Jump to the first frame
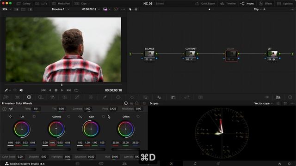The image size is (296, 166). 43,90
